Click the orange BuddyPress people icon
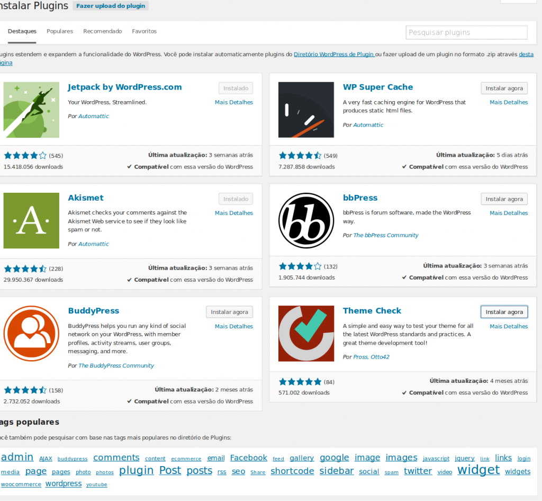 (x=31, y=334)
